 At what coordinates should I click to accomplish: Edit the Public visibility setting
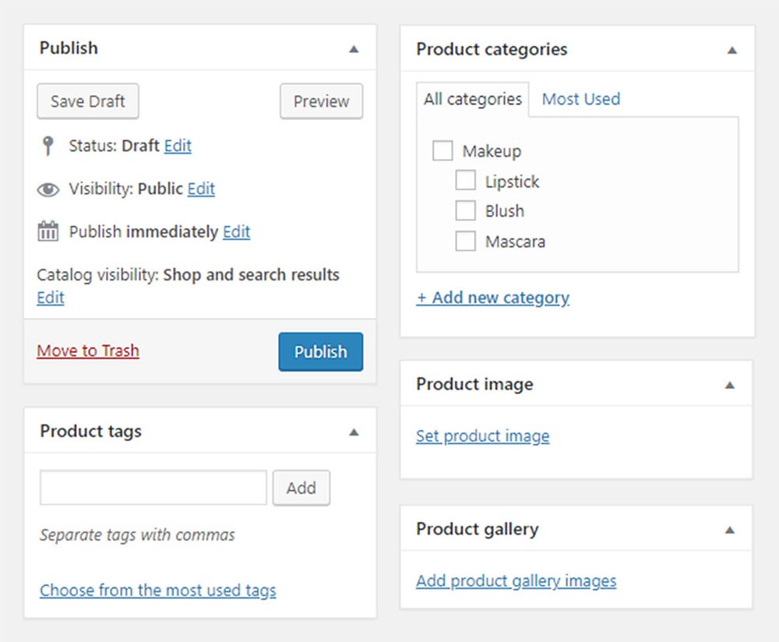coord(201,189)
